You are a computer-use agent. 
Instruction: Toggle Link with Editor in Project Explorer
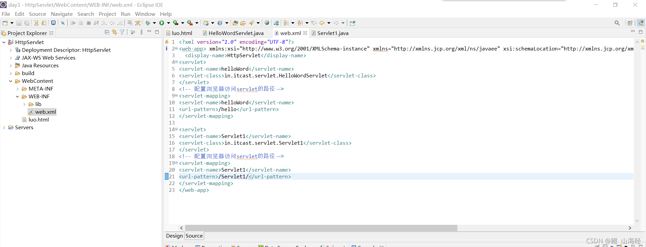click(x=115, y=32)
